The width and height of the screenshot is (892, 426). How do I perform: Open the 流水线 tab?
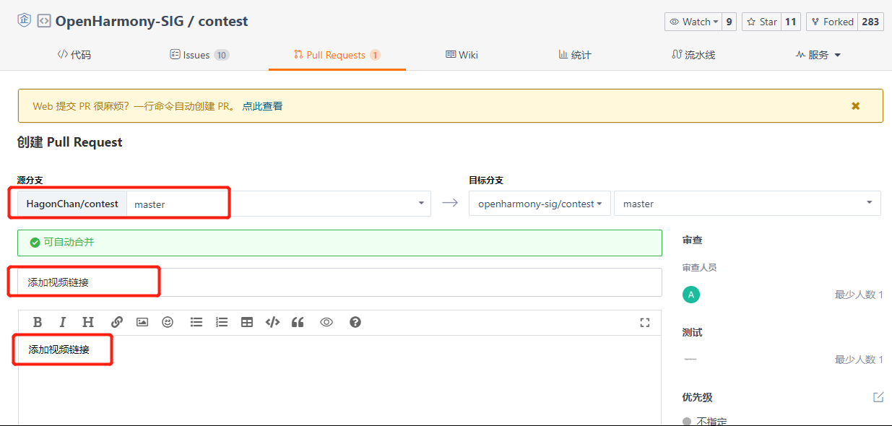click(693, 55)
